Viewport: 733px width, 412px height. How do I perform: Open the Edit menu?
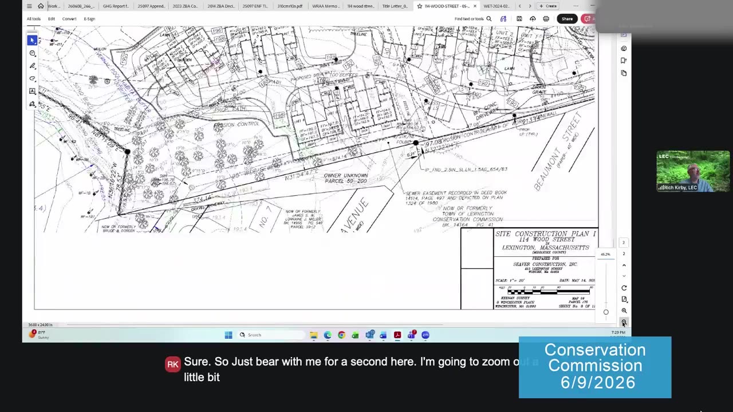click(x=52, y=18)
